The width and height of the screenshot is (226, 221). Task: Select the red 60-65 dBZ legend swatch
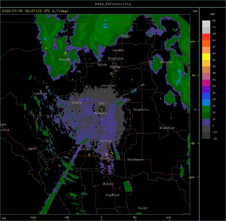click(206, 37)
